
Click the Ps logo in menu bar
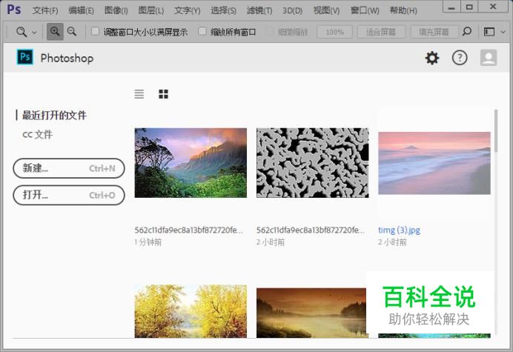[x=14, y=10]
